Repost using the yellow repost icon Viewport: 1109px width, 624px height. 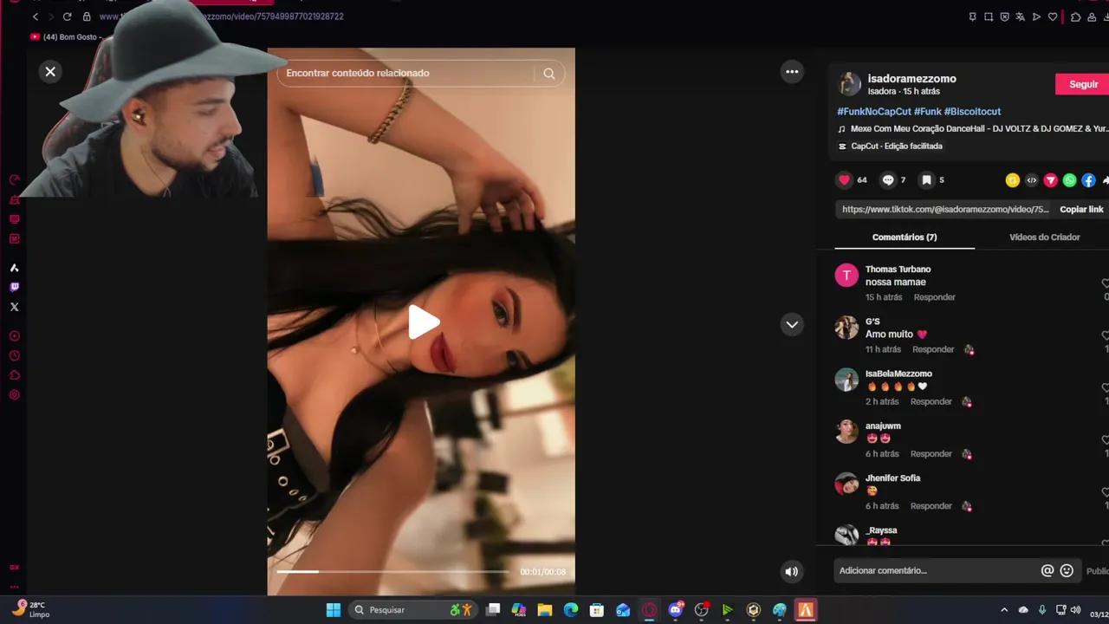pos(1012,180)
